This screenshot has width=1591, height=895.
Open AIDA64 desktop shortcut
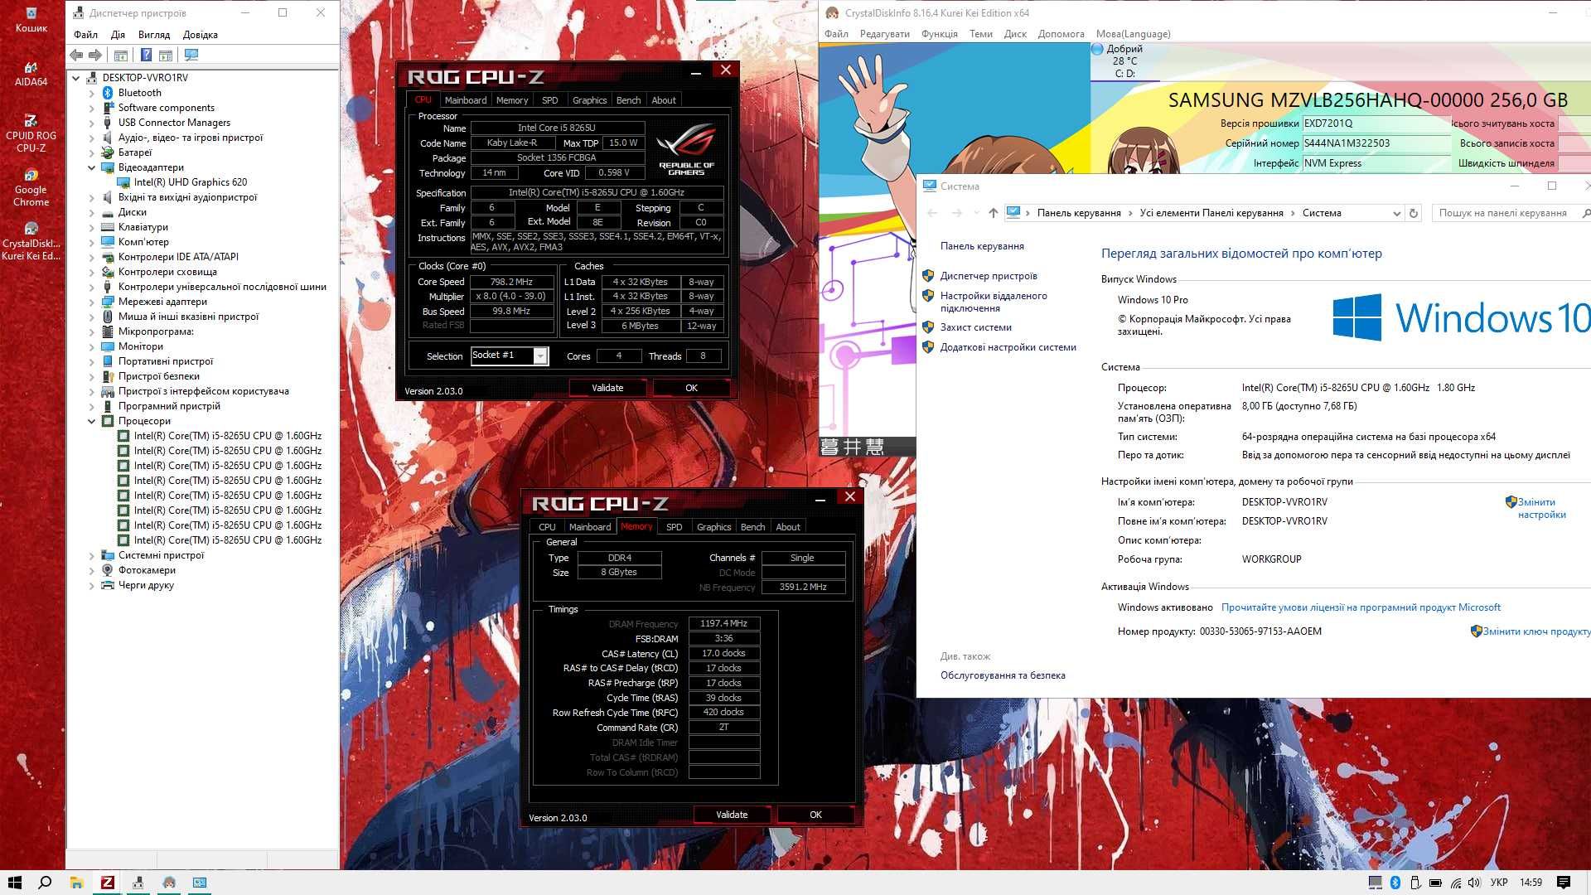[31, 74]
